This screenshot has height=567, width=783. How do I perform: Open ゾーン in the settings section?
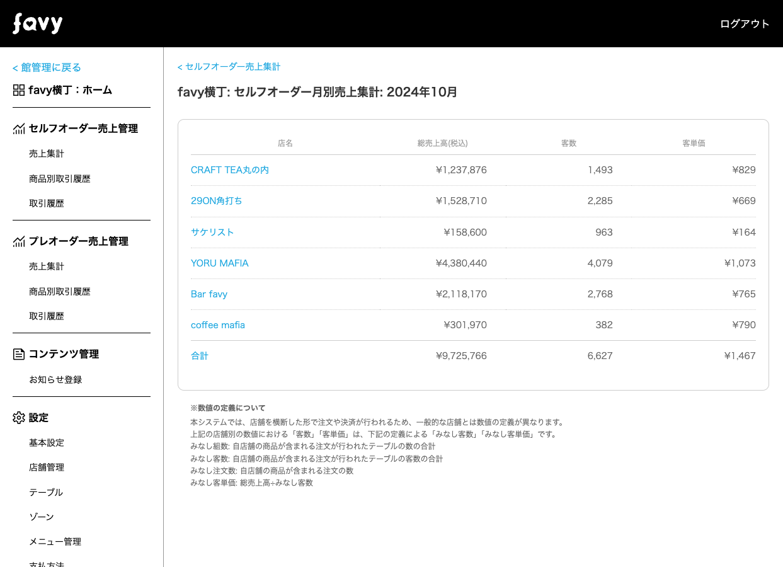click(x=42, y=517)
